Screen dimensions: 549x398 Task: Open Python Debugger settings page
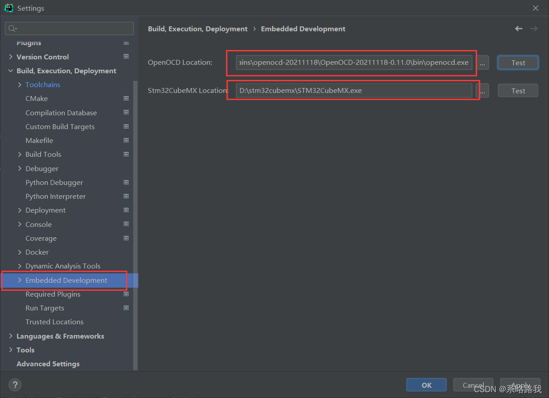coord(54,182)
